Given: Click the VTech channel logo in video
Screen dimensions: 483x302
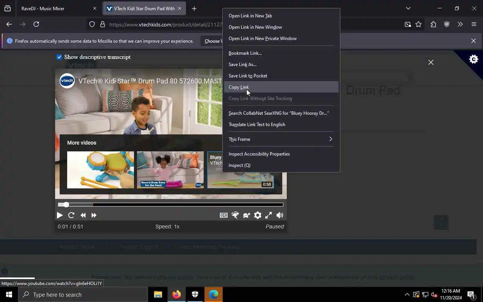Looking at the screenshot, I should click(x=67, y=81).
